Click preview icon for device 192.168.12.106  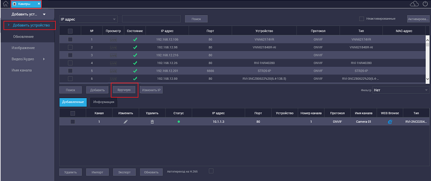(x=113, y=39)
